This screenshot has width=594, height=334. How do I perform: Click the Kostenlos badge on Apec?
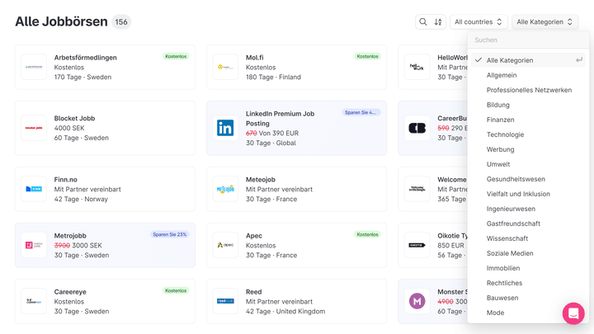coord(367,234)
